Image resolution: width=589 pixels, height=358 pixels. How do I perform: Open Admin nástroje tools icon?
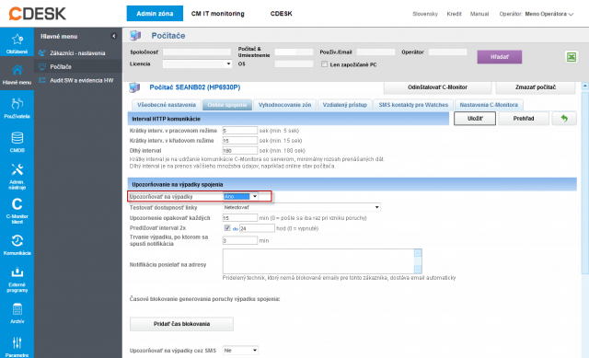click(17, 169)
